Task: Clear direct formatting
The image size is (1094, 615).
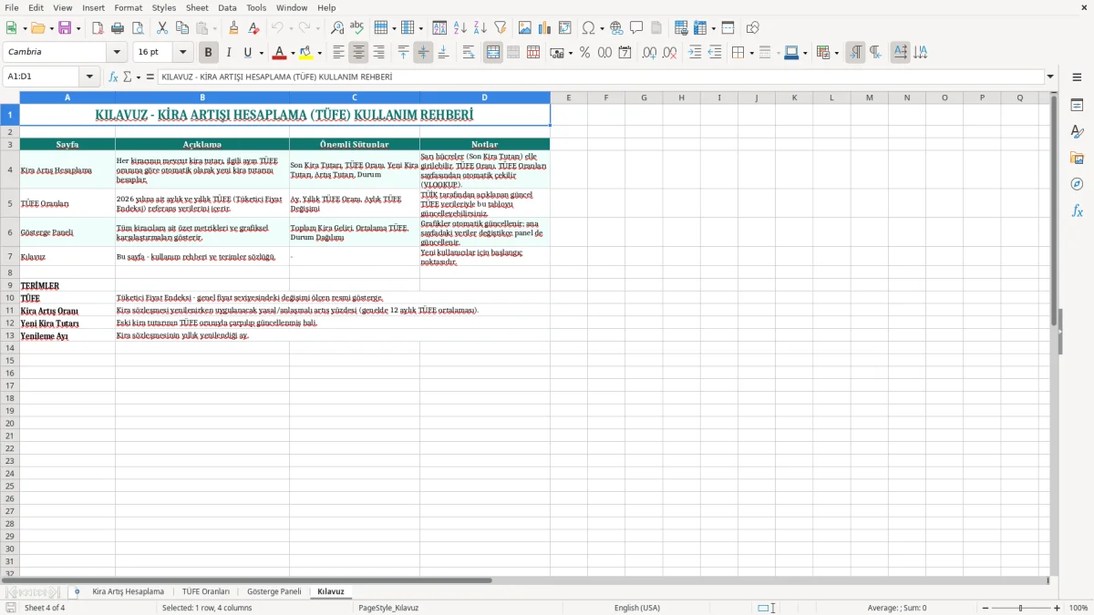Action: pyautogui.click(x=253, y=28)
